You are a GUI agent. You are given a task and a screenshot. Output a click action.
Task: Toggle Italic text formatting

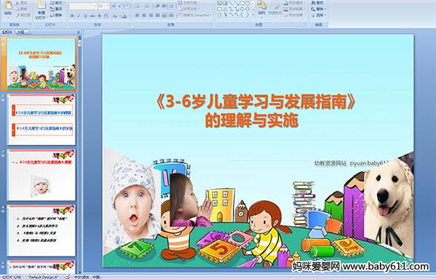[x=78, y=16]
